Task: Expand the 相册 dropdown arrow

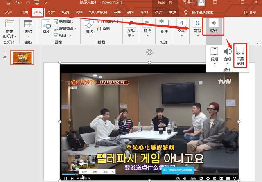Action: (70, 36)
